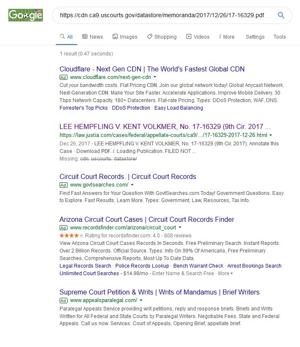Expand dropdown arrow beside cloudflare.com URL
The height and width of the screenshot is (347, 300).
(155, 77)
